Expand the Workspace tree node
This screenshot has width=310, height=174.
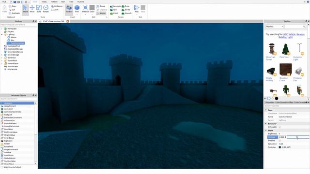[x=2, y=29]
